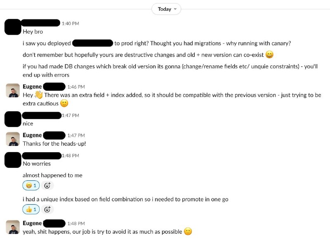Click the chevron next to Today

pos(175,9)
